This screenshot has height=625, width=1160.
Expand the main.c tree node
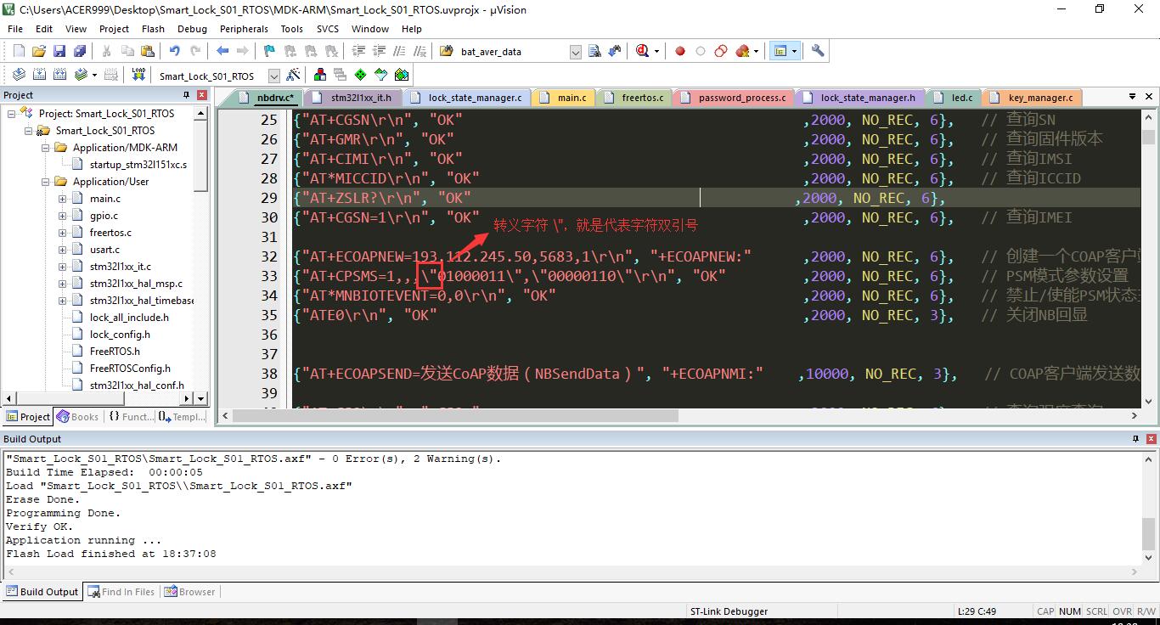tap(62, 199)
